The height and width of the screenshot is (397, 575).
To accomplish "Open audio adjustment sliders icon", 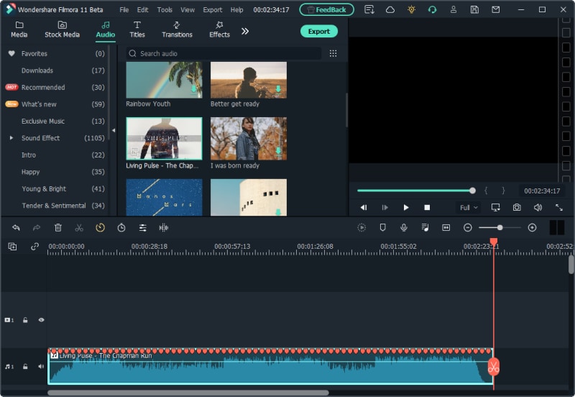I will [x=142, y=227].
